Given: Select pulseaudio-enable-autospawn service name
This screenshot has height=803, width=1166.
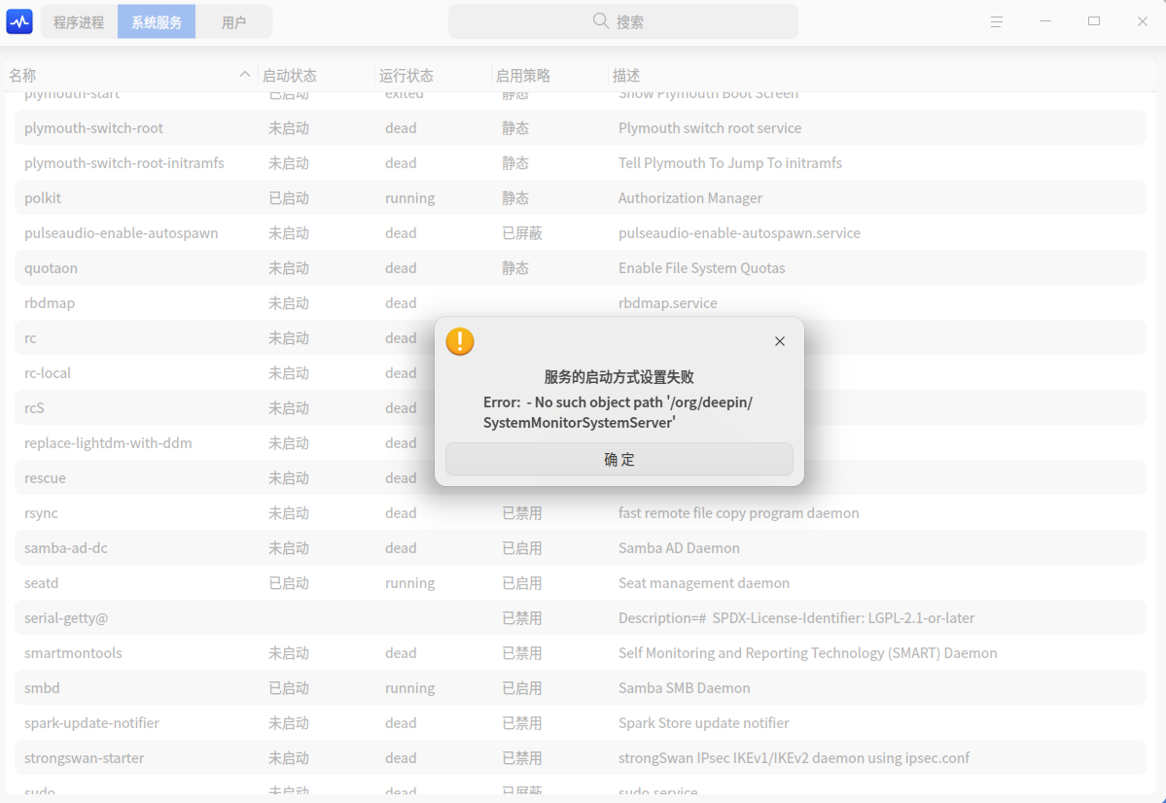Looking at the screenshot, I should click(122, 232).
